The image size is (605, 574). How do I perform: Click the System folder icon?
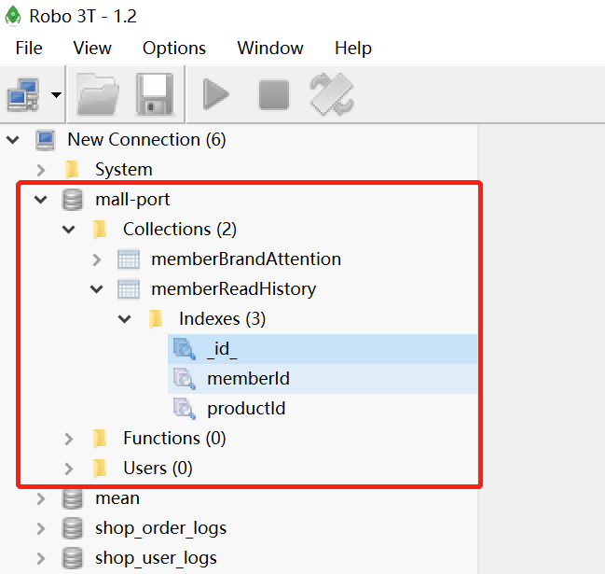click(72, 170)
